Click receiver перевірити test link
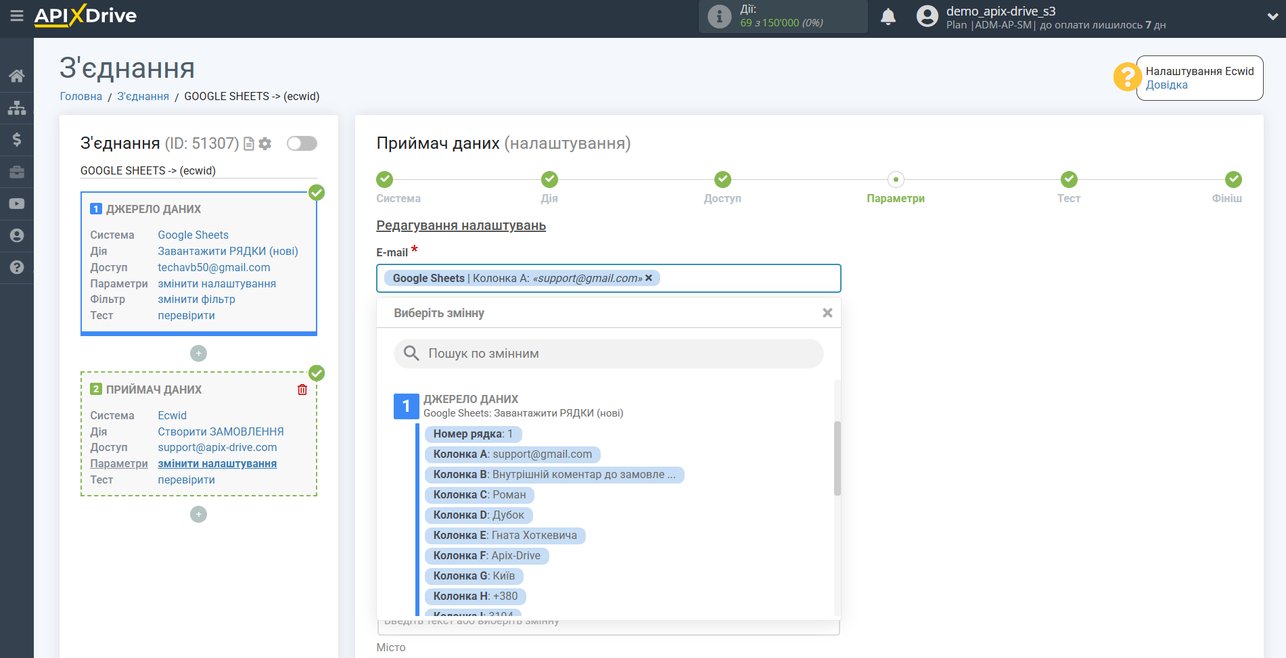Image resolution: width=1286 pixels, height=658 pixels. [187, 479]
